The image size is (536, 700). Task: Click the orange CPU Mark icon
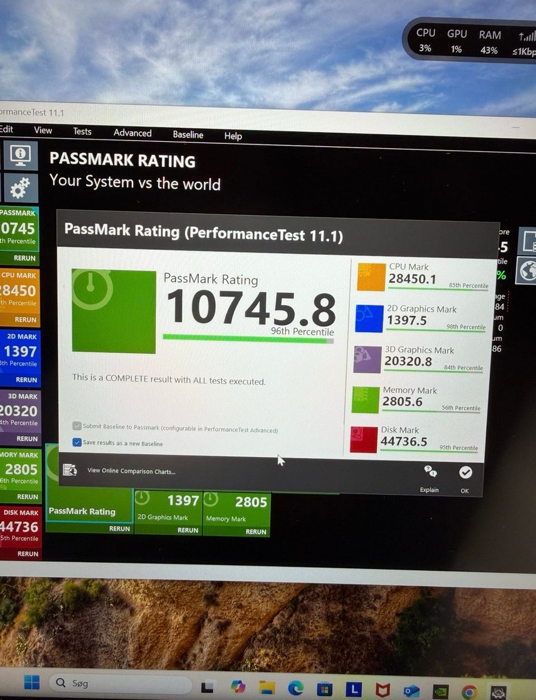371,277
